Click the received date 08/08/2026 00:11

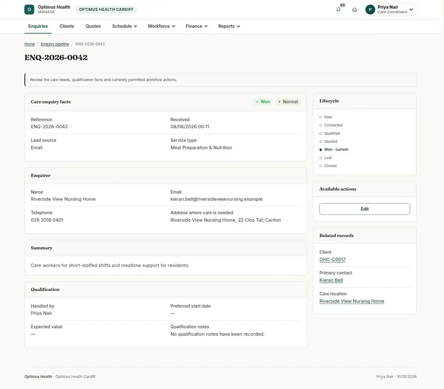(190, 126)
